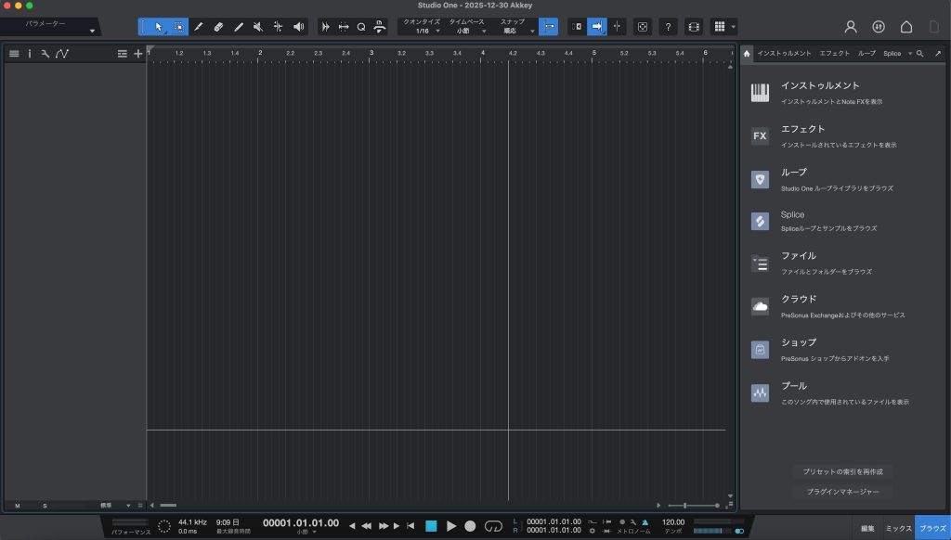
Task: Toggle the snap button
Action: [549, 27]
